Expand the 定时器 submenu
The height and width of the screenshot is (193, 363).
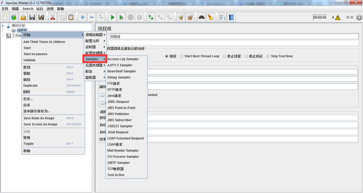pos(95,47)
